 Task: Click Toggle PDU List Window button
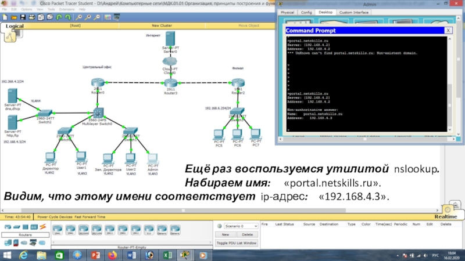pos(237,243)
